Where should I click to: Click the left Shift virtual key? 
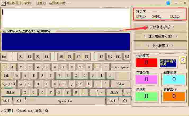[10, 92]
